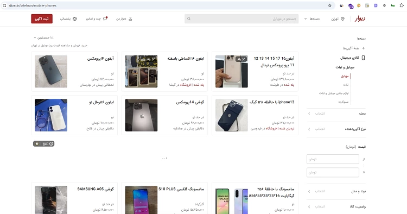Select موبایل و تبلت category
This screenshot has height=214, width=407.
[345, 67]
